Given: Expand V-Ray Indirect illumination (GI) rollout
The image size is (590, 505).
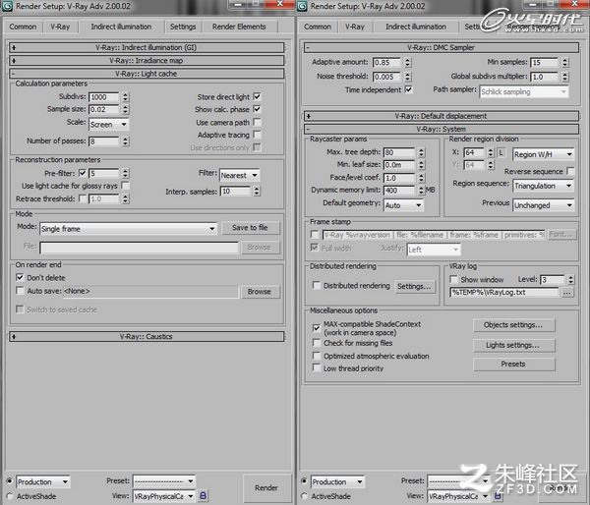Looking at the screenshot, I should [x=147, y=47].
